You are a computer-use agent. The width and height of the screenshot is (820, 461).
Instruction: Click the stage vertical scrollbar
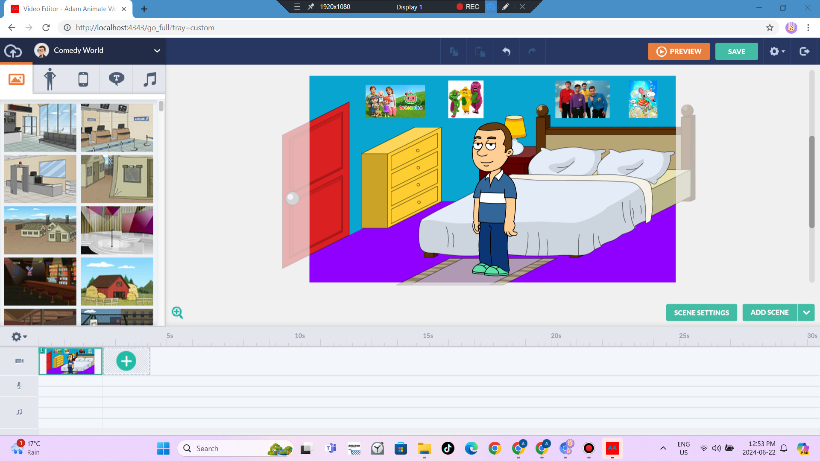point(811,182)
